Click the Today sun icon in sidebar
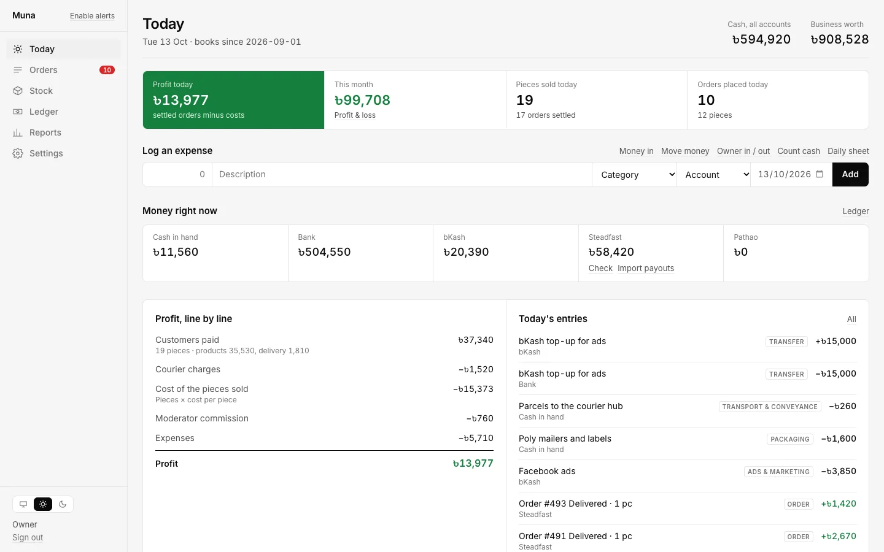This screenshot has width=884, height=552. coord(18,49)
